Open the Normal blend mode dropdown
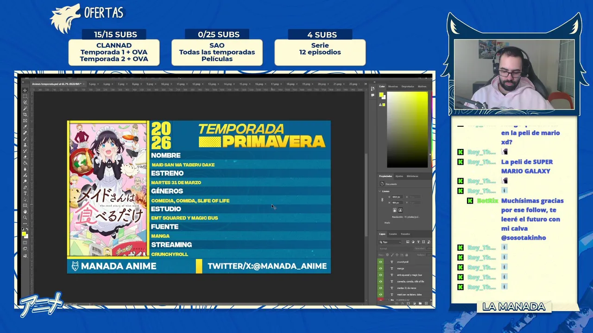This screenshot has height=333, width=593. pyautogui.click(x=396, y=248)
